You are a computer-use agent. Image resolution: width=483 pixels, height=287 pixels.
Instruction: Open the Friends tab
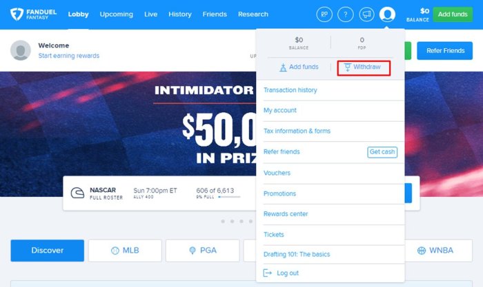click(x=215, y=14)
